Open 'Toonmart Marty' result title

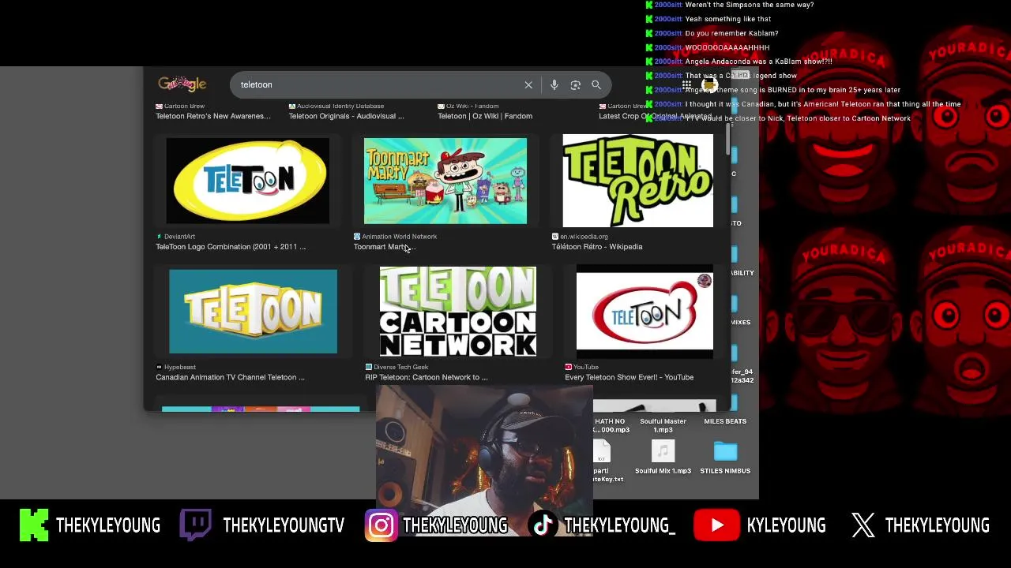click(x=384, y=247)
